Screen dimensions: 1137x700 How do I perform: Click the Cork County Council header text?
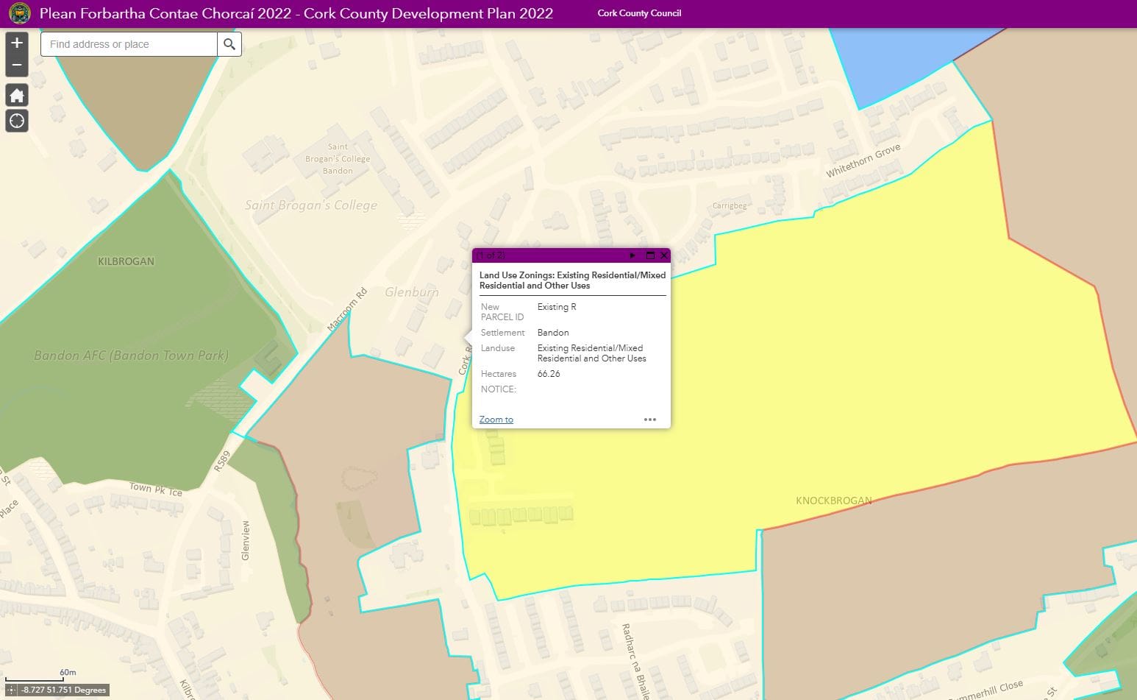click(x=639, y=13)
